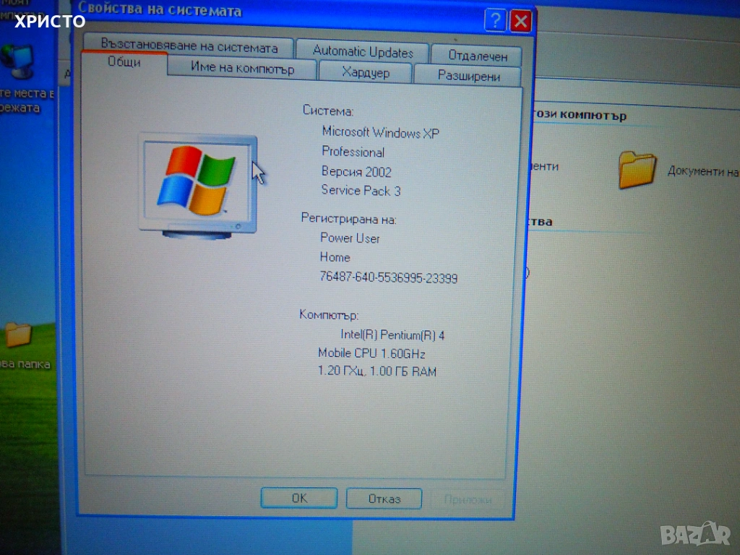
Task: Click the Home registration text
Action: tap(335, 257)
